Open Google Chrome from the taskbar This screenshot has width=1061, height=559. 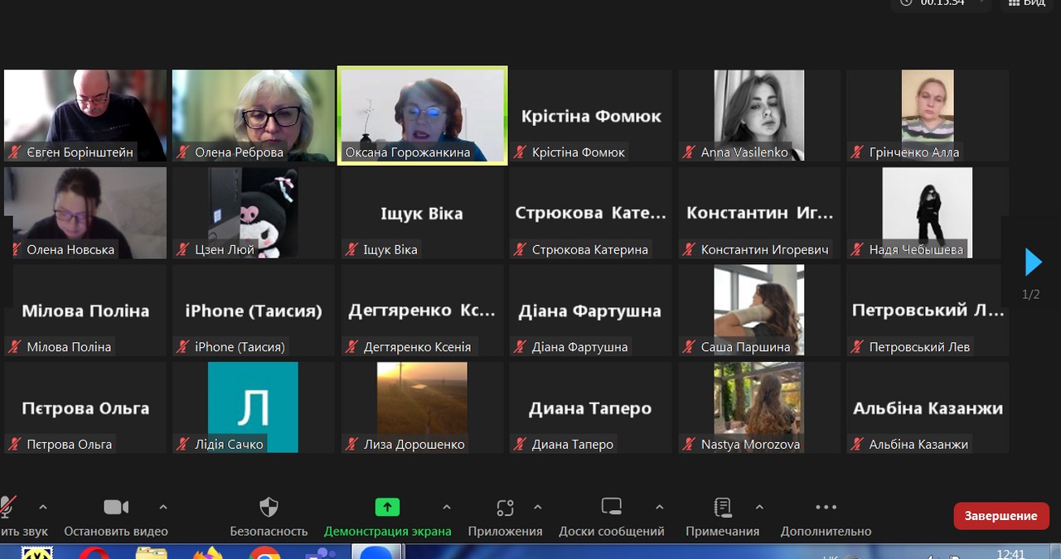[264, 553]
